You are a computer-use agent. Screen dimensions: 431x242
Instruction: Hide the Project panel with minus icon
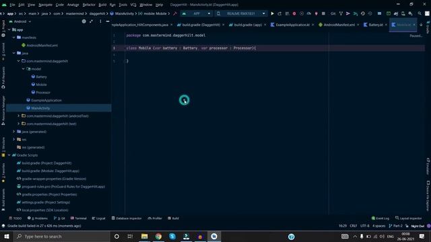(x=108, y=22)
